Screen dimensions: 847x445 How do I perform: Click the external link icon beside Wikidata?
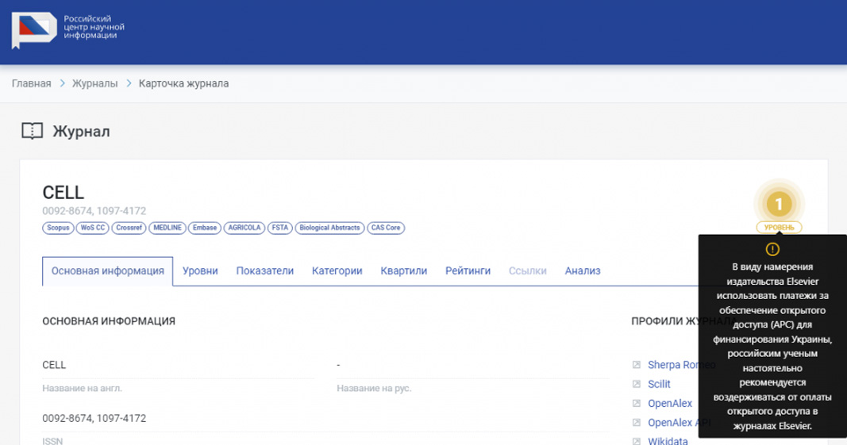(x=637, y=441)
